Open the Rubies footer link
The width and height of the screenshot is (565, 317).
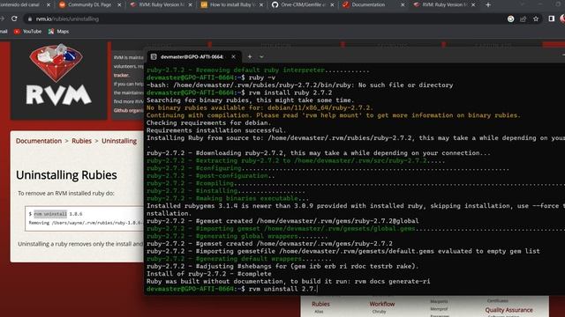point(320,304)
